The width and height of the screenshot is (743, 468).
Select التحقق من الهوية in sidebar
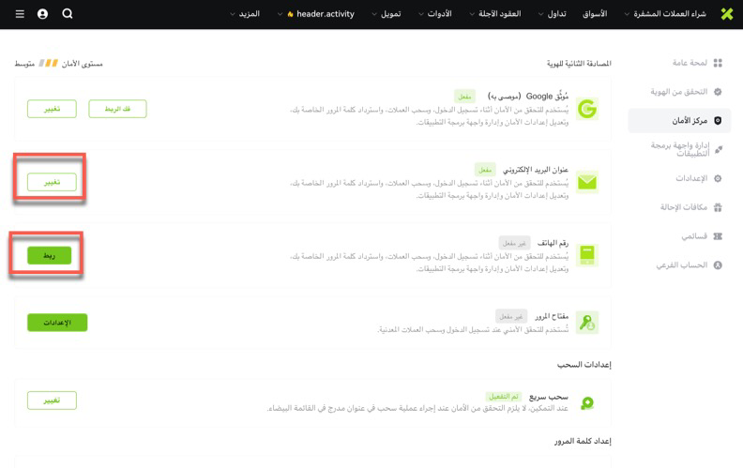[679, 92]
